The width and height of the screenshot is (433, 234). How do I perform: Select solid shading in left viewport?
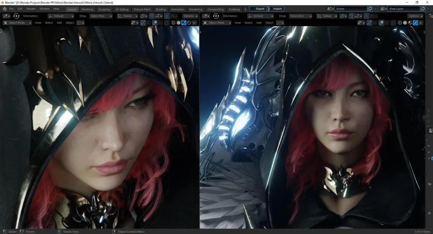point(179,23)
